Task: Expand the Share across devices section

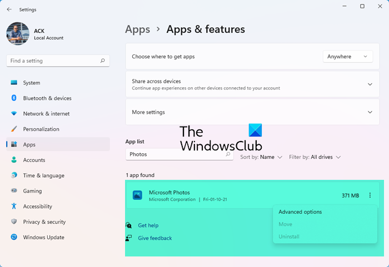Action: pos(370,84)
